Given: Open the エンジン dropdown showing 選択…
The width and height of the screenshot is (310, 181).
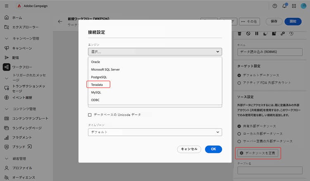Looking at the screenshot, I should coord(155,52).
